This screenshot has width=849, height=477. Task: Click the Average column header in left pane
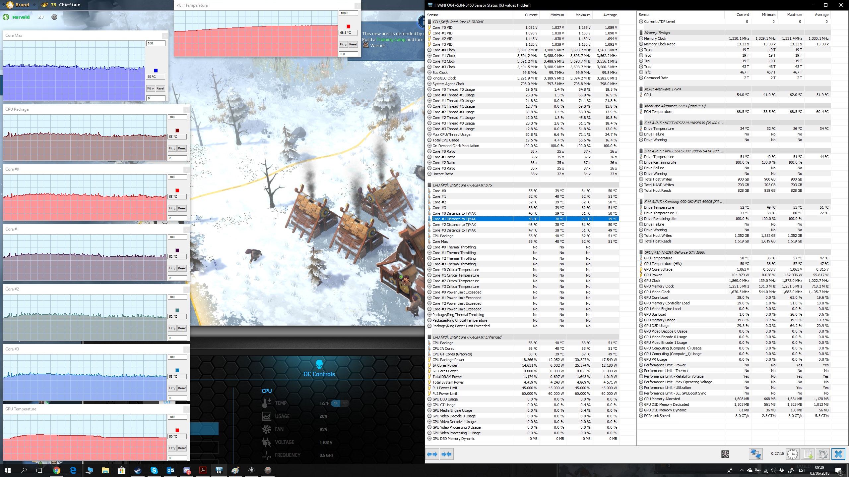click(x=610, y=15)
